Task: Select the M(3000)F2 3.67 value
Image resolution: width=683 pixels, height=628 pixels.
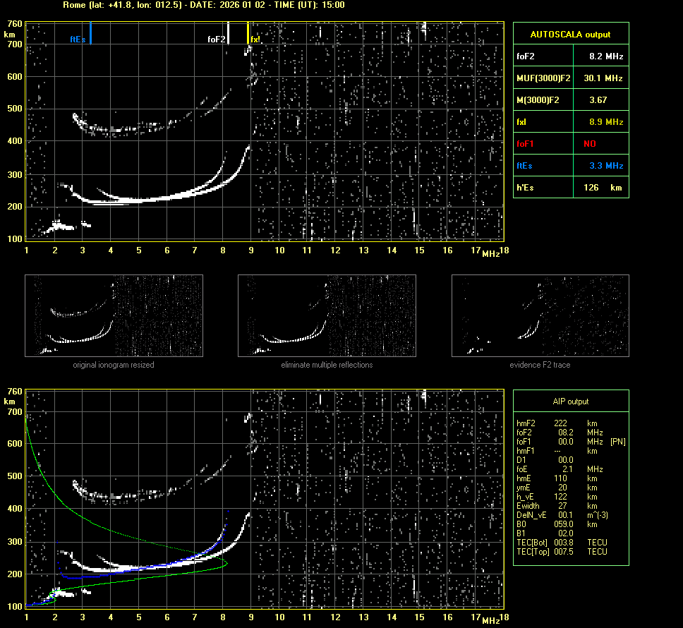Action: (x=598, y=100)
